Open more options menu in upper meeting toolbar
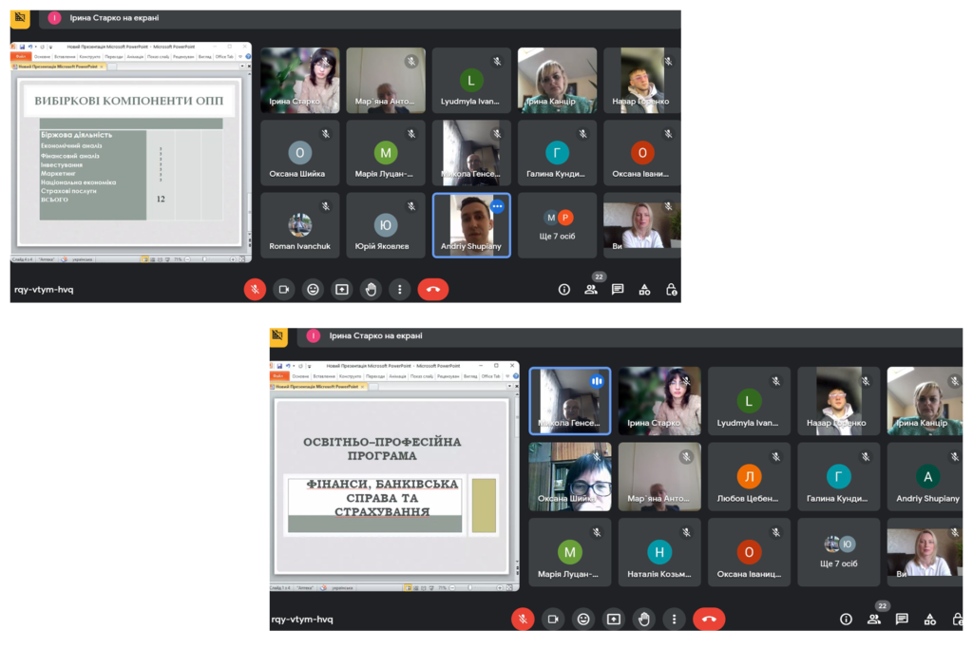 pos(400,289)
